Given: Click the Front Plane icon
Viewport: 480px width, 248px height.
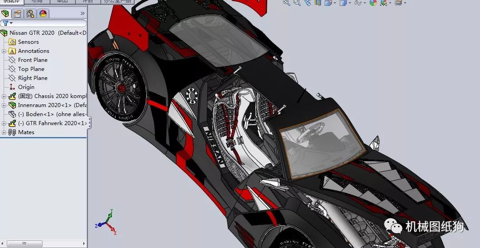Looking at the screenshot, I should (x=12, y=60).
